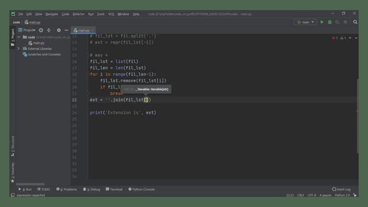The width and height of the screenshot is (368, 207).
Task: Toggle the Structure tool window side tab
Action: (13, 146)
